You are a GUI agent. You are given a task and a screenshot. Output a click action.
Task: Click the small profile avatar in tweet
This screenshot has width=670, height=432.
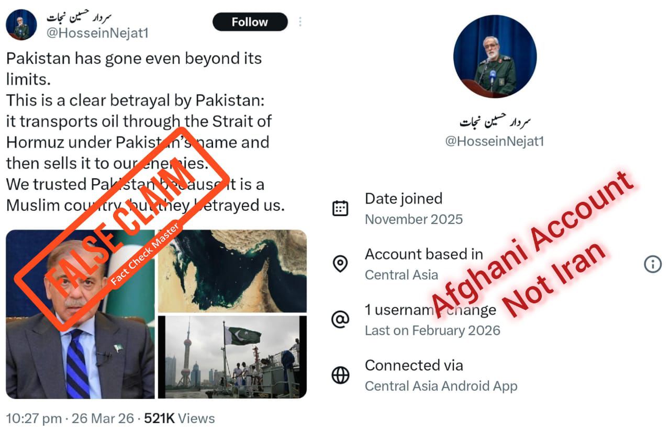(x=21, y=25)
